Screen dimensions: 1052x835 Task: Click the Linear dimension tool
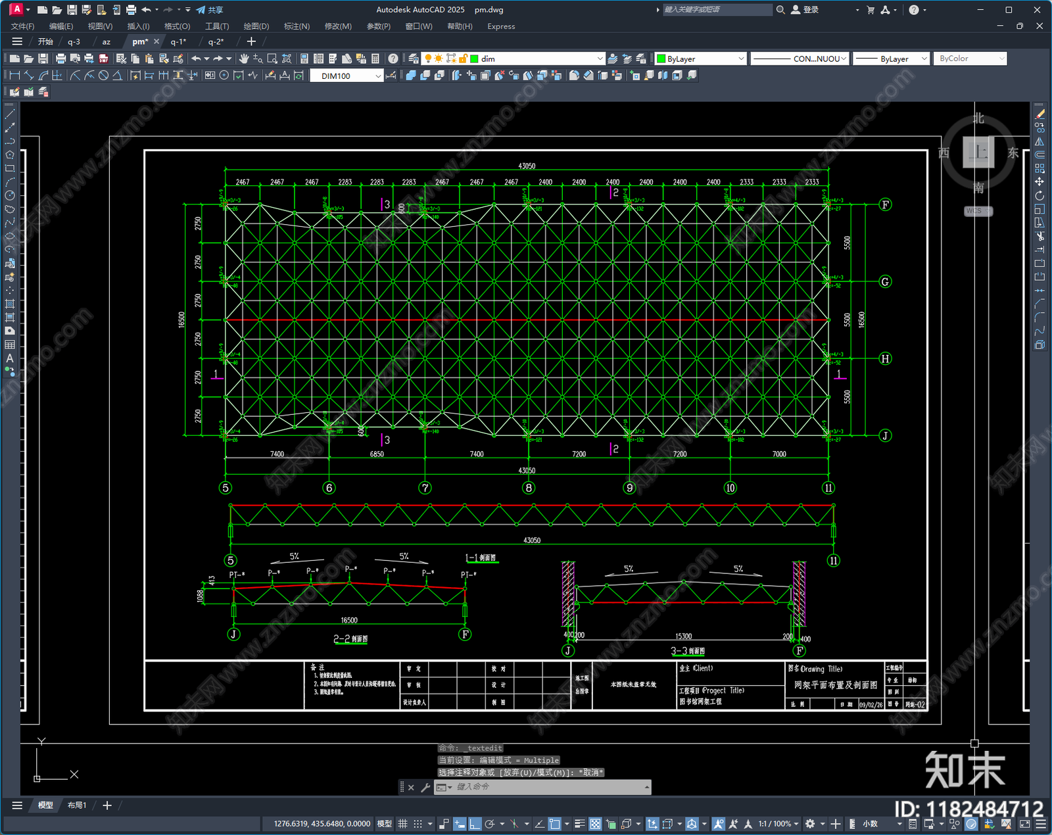click(14, 76)
